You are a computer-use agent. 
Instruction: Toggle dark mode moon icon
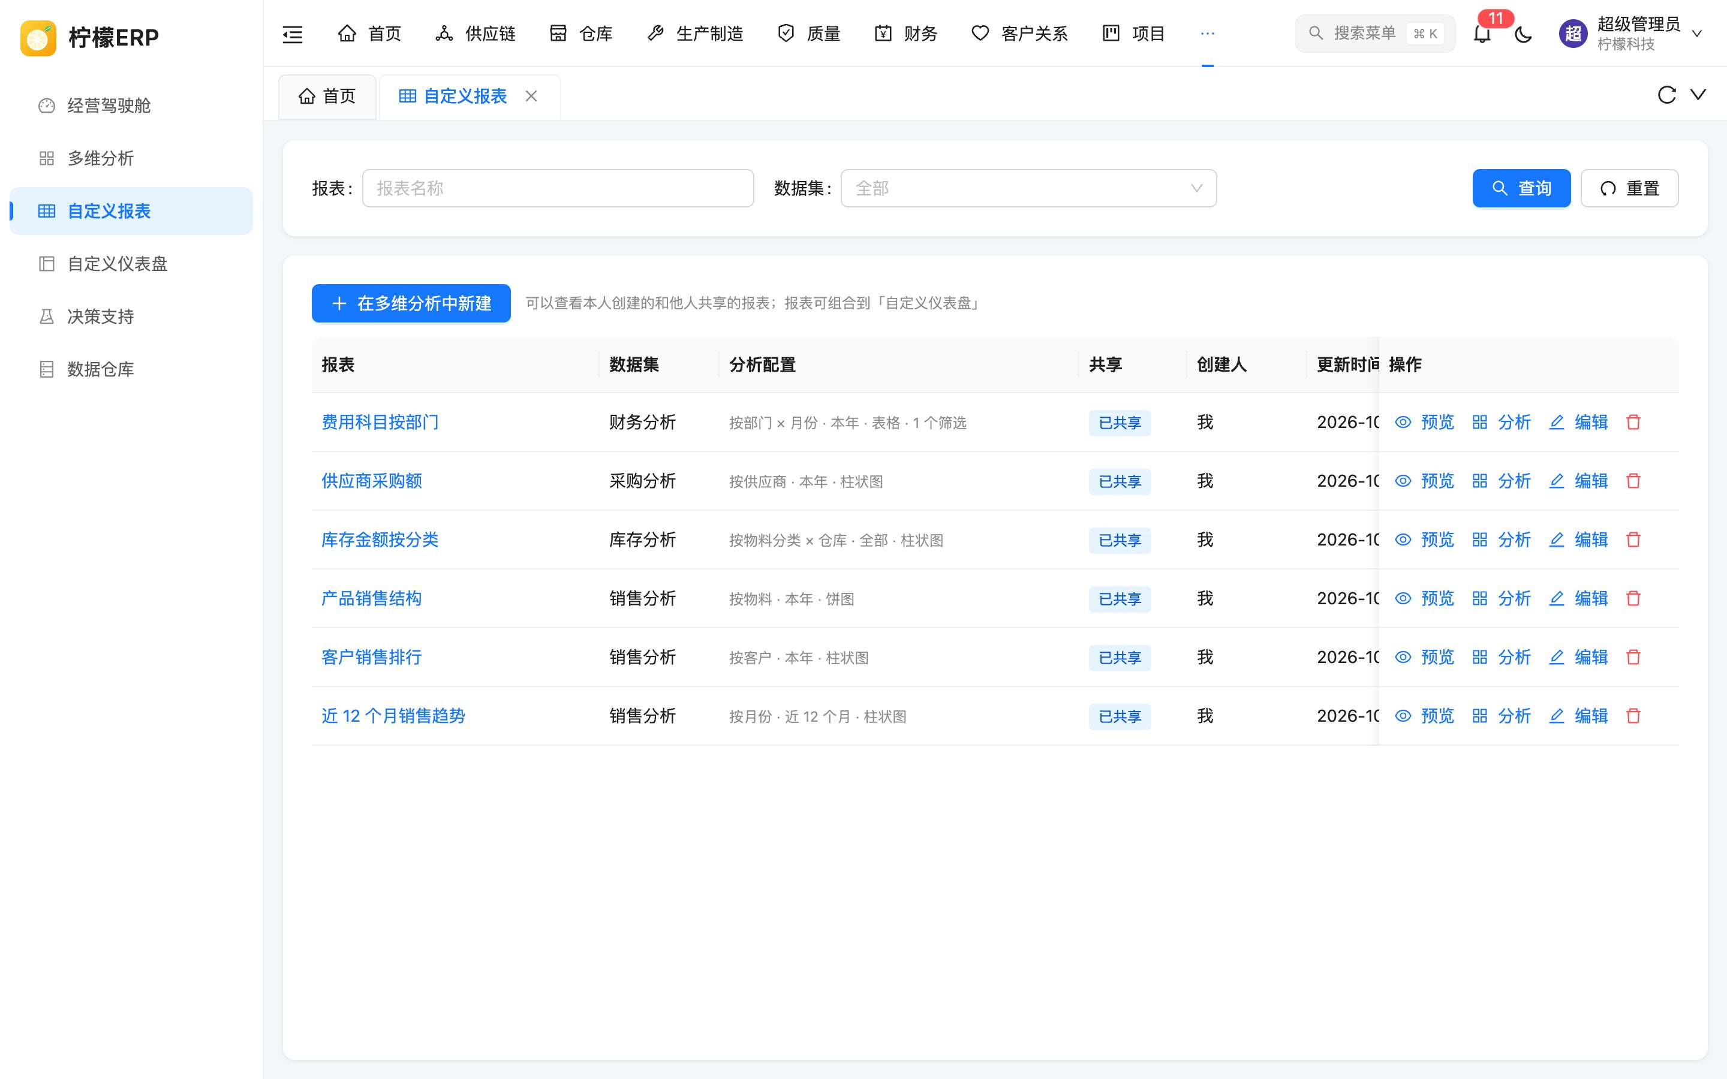tap(1523, 34)
